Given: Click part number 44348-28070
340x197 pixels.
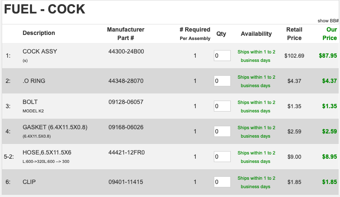Looking at the screenshot, I should click(126, 80).
